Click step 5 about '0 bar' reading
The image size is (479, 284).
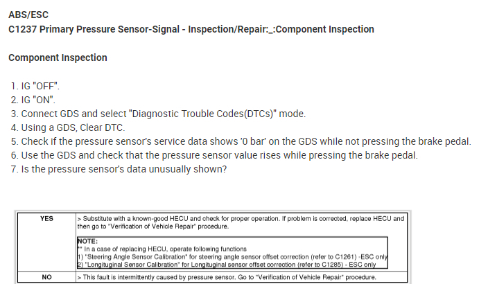[241, 141]
